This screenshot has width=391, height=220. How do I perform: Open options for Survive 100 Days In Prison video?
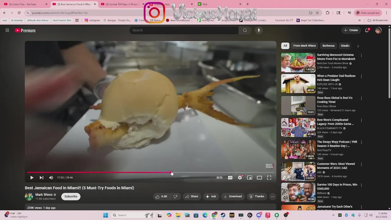point(361,185)
